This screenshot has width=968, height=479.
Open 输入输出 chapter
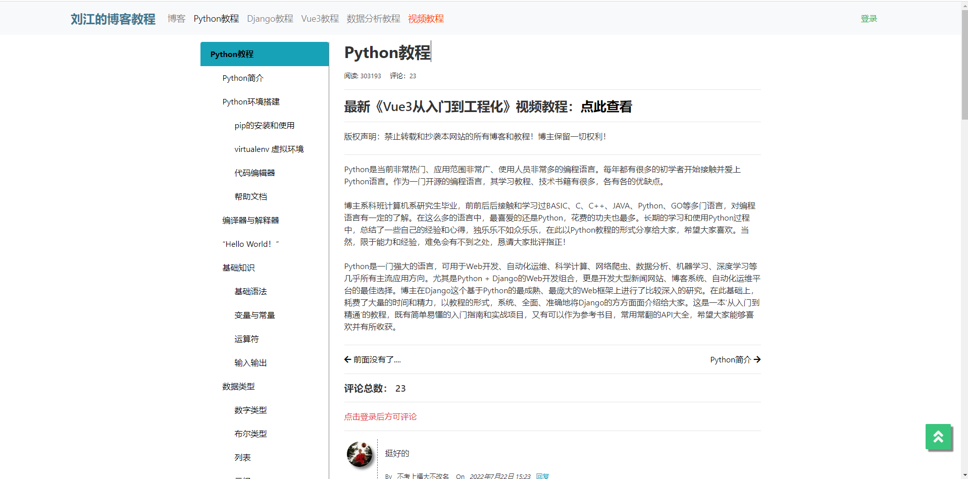pos(250,362)
